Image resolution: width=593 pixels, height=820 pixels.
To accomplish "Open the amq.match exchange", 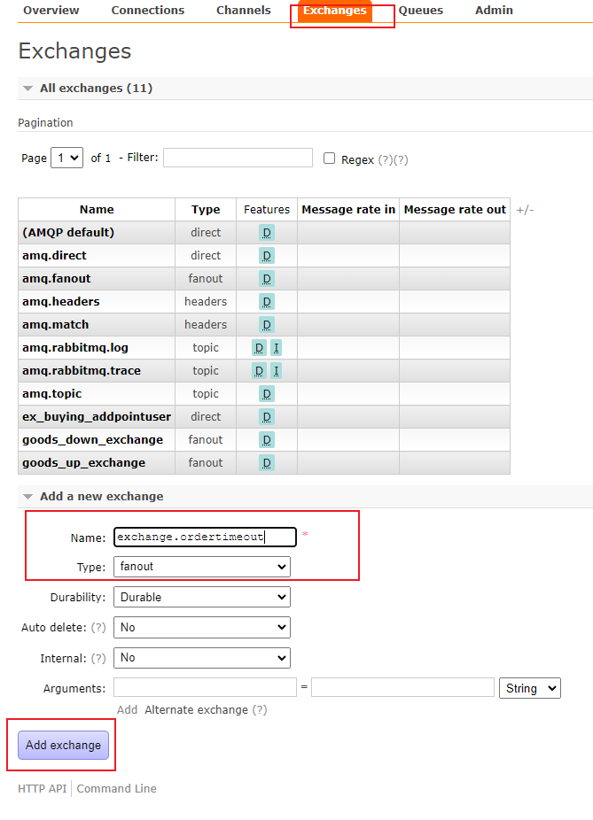I will [x=56, y=324].
